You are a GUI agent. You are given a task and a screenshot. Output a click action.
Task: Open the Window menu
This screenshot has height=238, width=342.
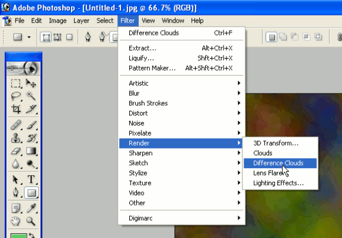coord(173,21)
